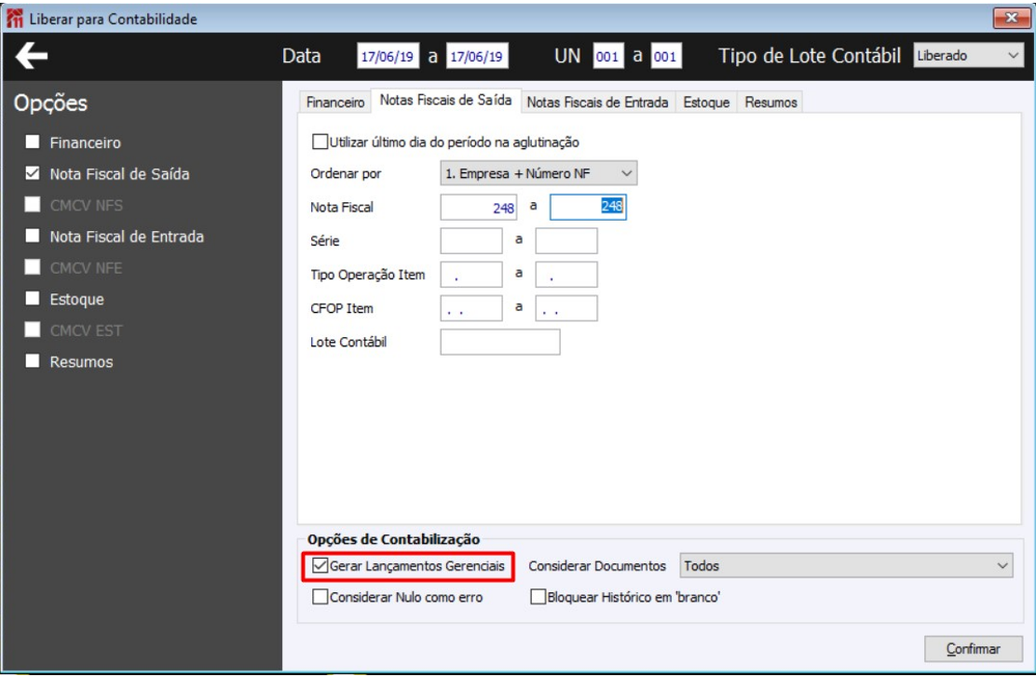Close the Liberar para Contabilidade window

(1011, 18)
